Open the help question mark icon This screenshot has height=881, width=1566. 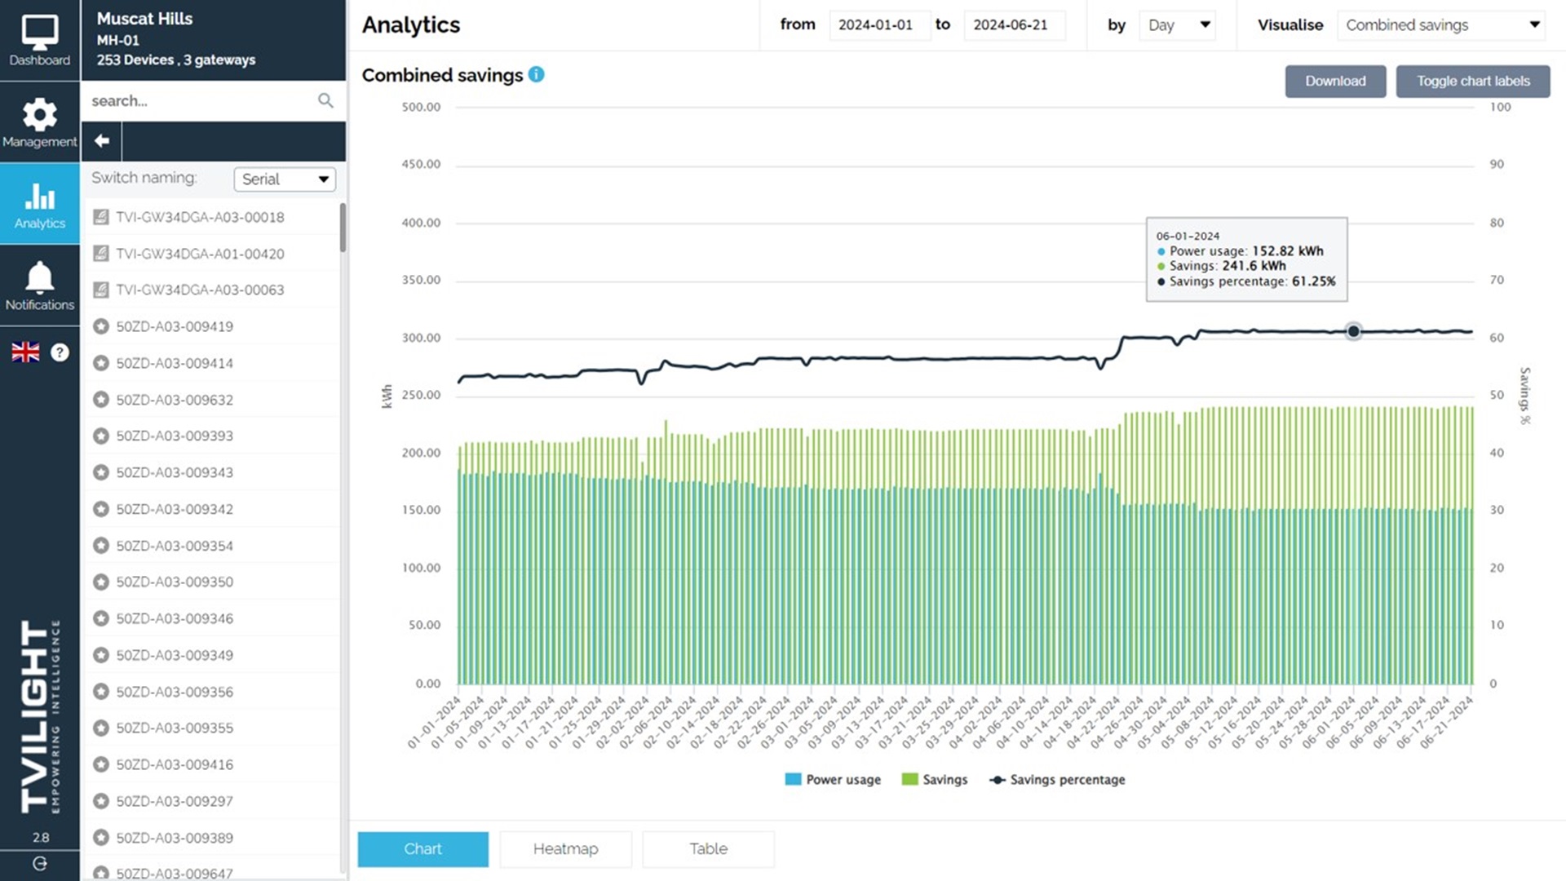tap(60, 352)
